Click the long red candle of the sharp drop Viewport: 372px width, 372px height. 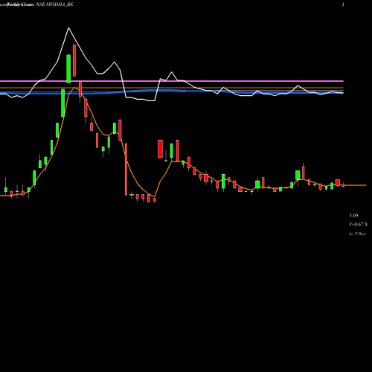[x=126, y=170]
